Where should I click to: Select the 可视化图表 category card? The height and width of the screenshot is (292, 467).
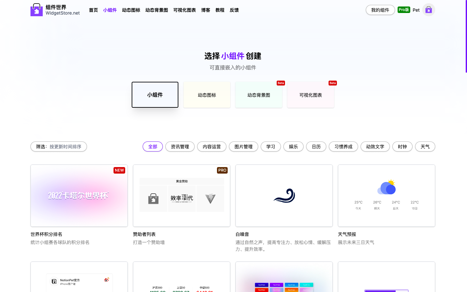click(x=311, y=95)
